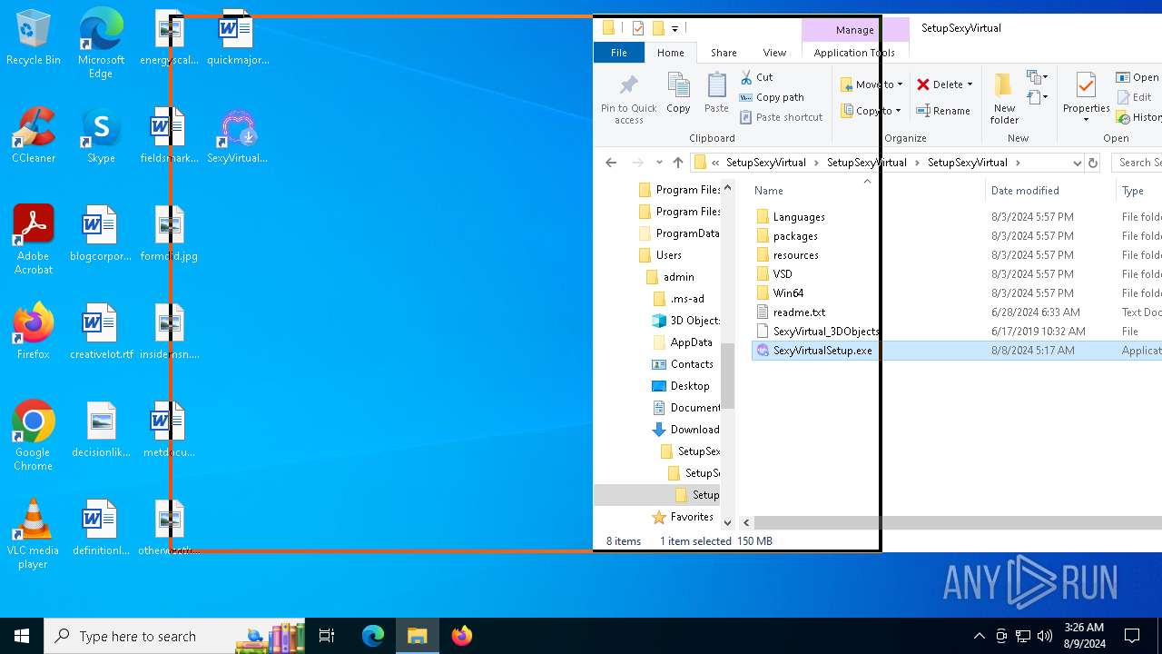
Task: Switch to the Share ribbon tab
Action: [x=724, y=53]
